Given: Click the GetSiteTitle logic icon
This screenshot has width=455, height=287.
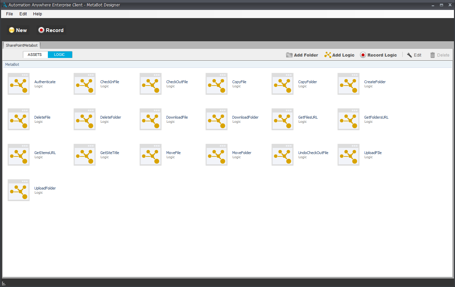Looking at the screenshot, I should 84,155.
